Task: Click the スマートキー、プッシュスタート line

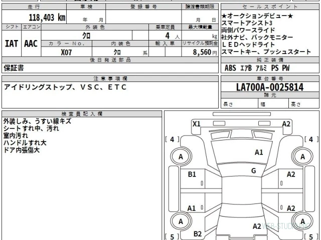Action: [266, 52]
